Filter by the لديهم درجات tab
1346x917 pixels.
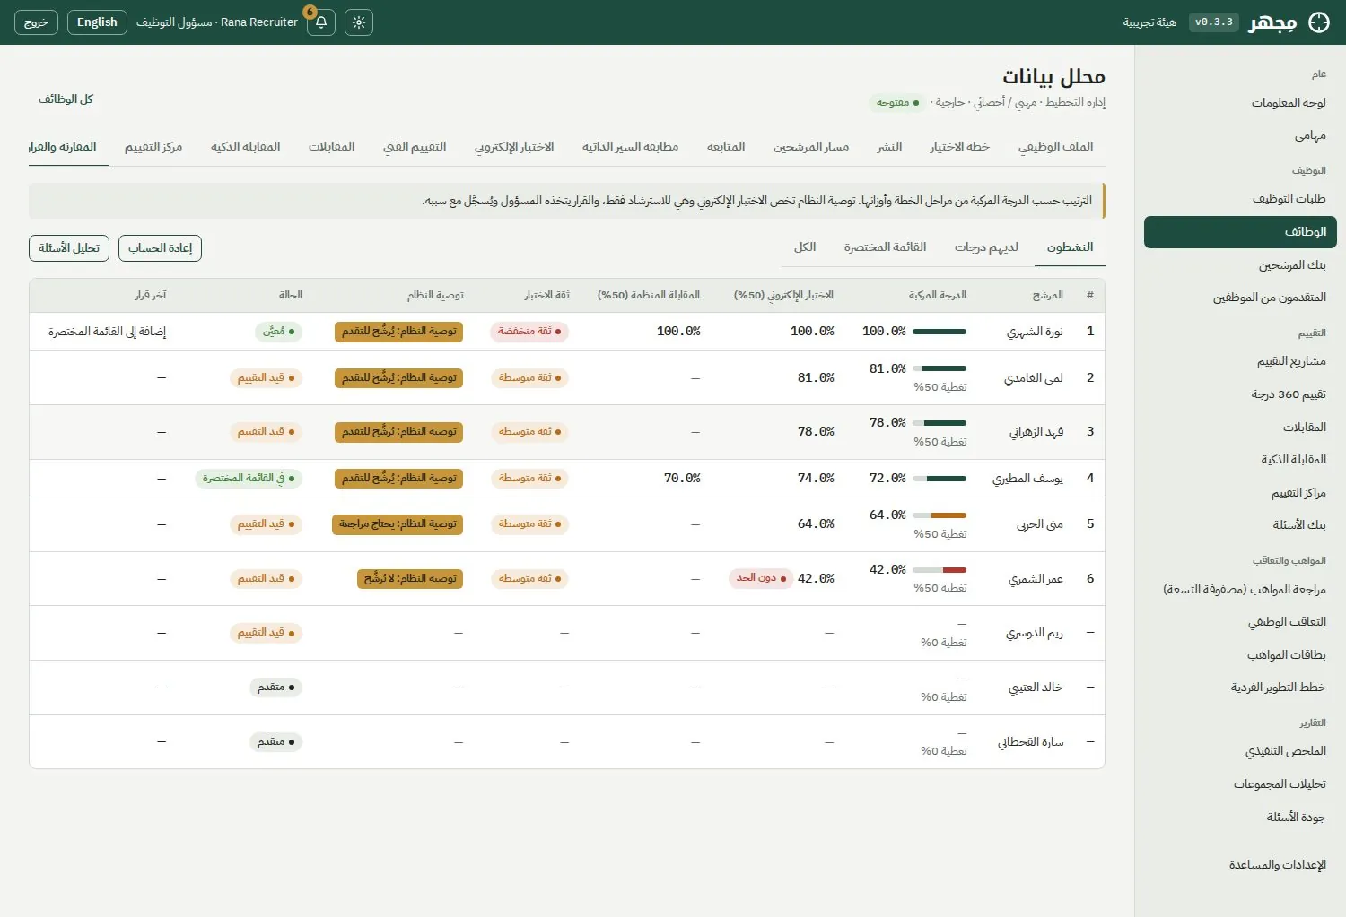(986, 247)
